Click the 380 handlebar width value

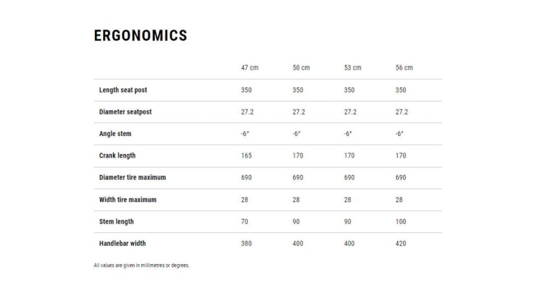point(246,243)
